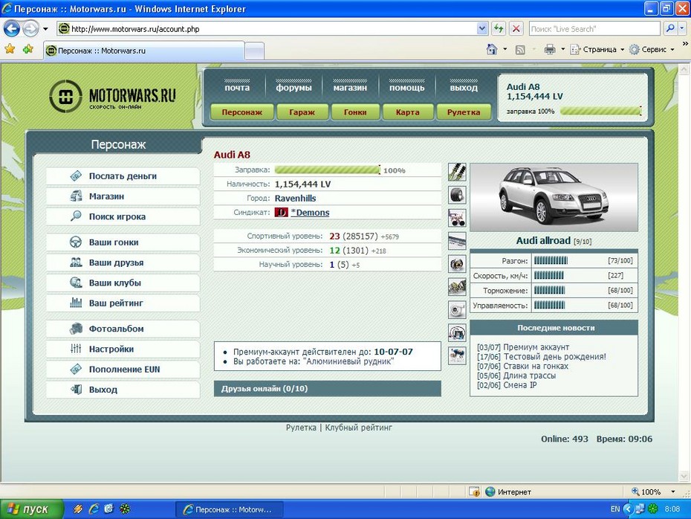Screen dimensions: 691x519
Task: Click the Audi allroad car picture
Action: [x=554, y=197]
